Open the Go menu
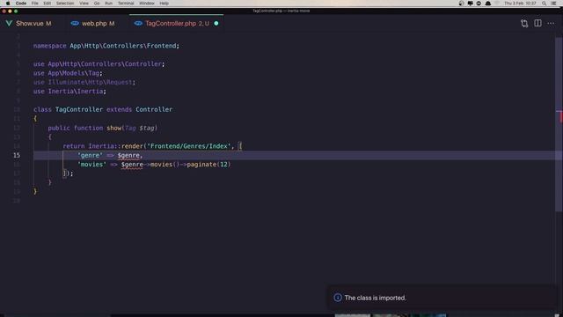Screen dimensions: 563x317 97,4
